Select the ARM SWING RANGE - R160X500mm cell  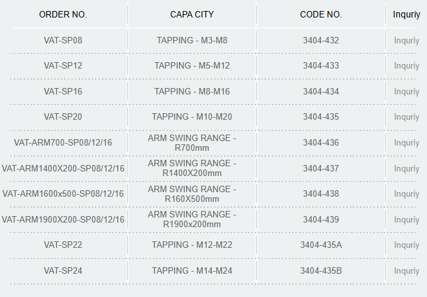pyautogui.click(x=192, y=194)
